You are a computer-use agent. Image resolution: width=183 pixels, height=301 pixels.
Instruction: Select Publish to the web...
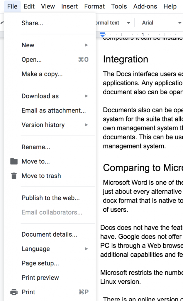pos(50,198)
